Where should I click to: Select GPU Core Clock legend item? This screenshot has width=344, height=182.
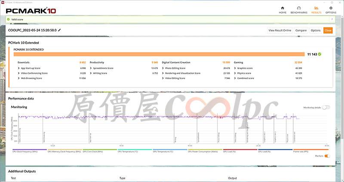coord(100,151)
